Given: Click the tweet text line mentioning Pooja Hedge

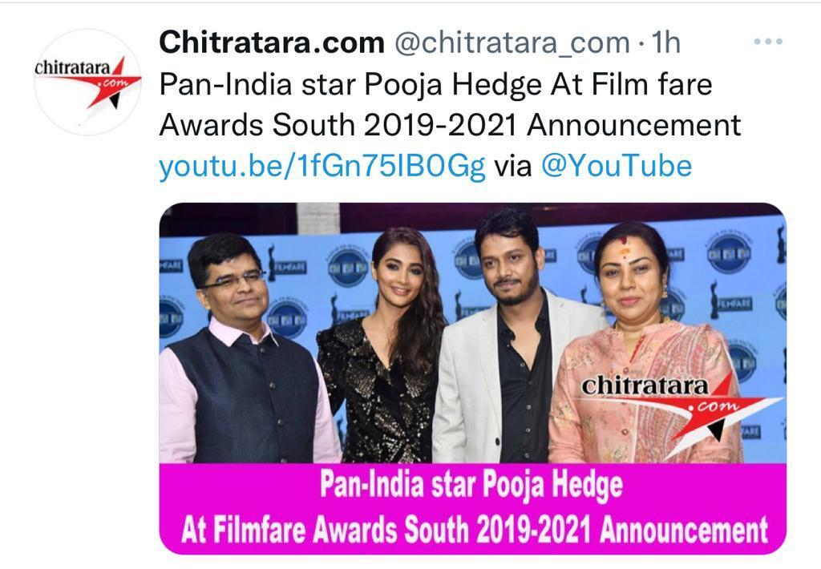Looking at the screenshot, I should click(435, 84).
